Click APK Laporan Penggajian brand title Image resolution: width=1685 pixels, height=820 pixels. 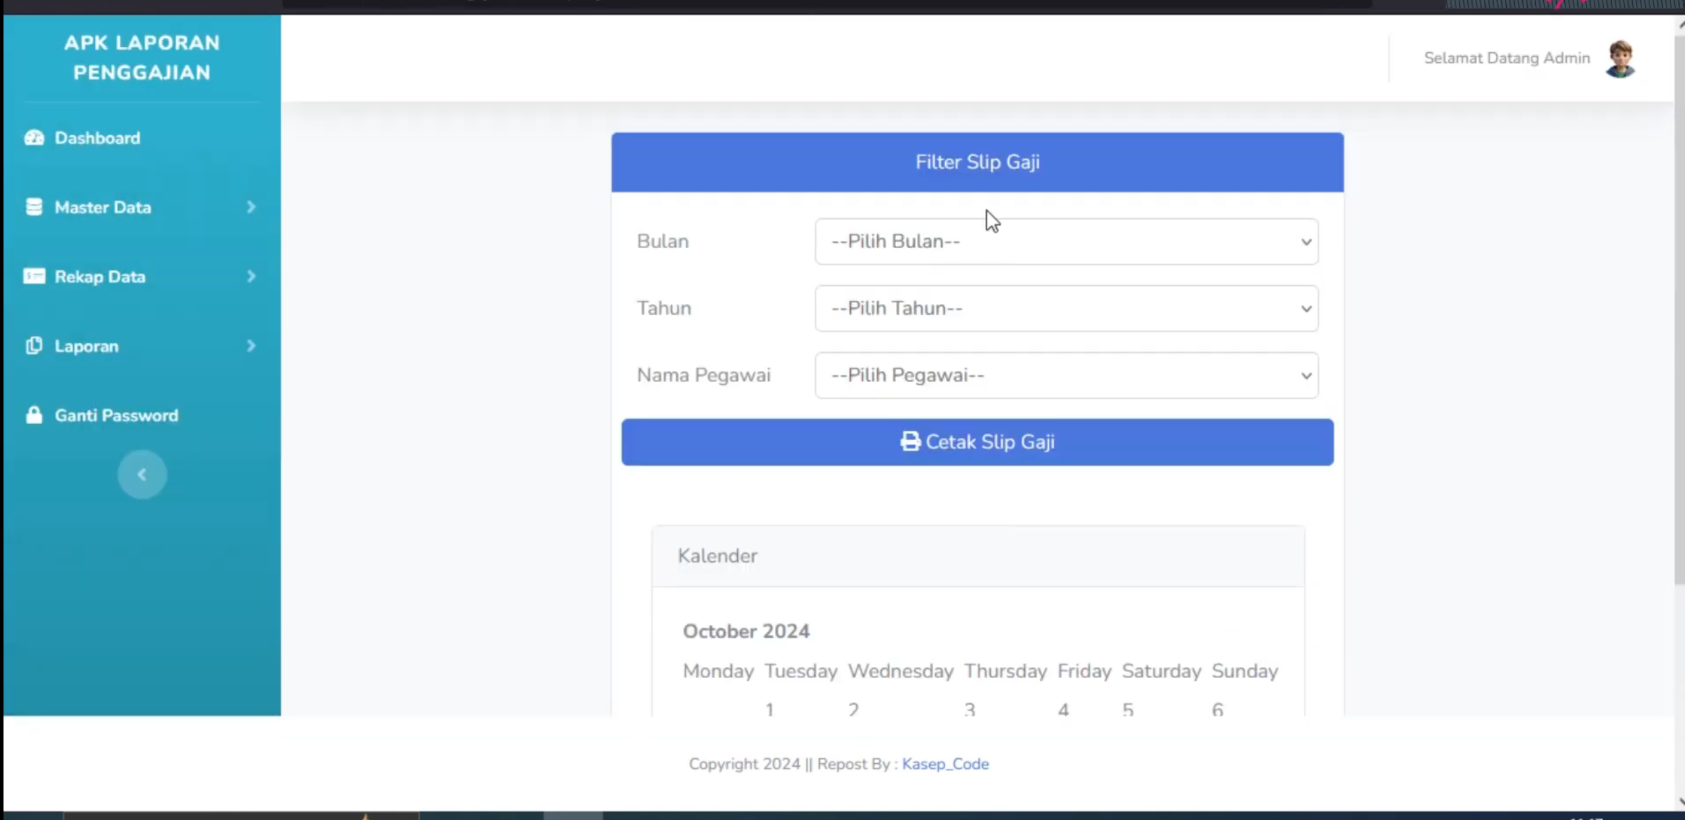coord(142,57)
